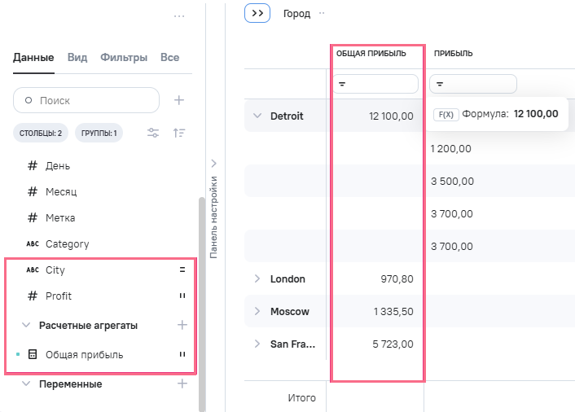Expand the London group row
The image size is (575, 412).
point(257,278)
